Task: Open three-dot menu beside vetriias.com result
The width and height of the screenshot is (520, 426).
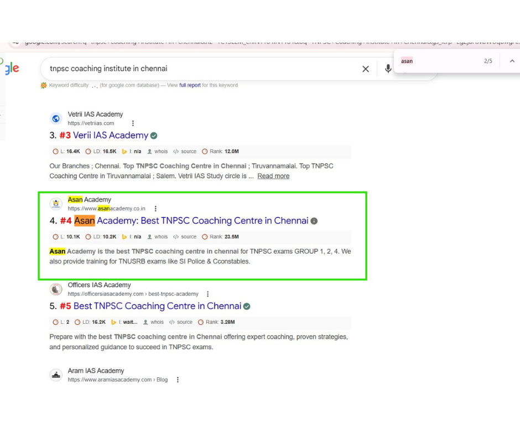Action: [133, 123]
